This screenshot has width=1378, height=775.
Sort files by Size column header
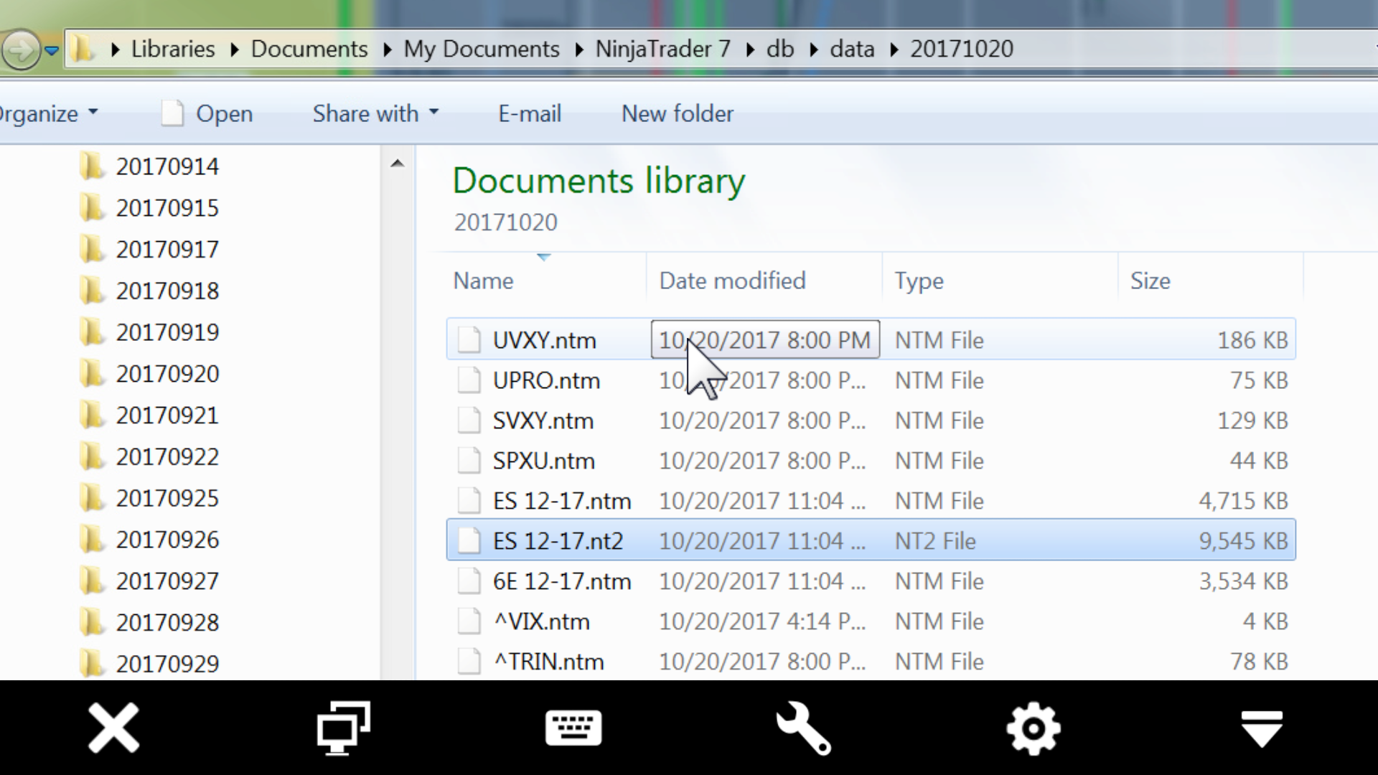pyautogui.click(x=1150, y=281)
